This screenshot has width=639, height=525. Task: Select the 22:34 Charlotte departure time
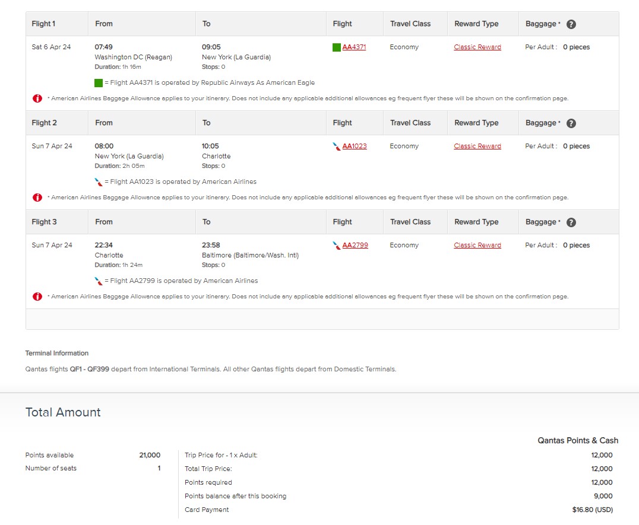coord(103,245)
